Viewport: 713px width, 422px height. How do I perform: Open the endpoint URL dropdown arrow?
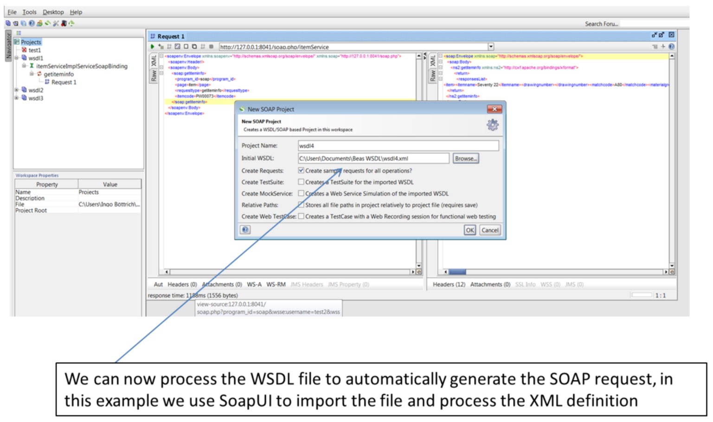(491, 46)
